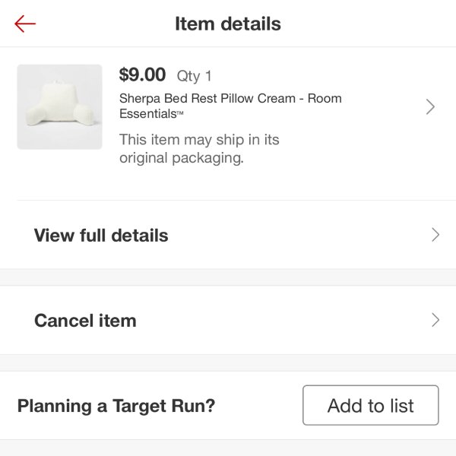Open the Sherpa Bed Rest Pillow Cream title link
The width and height of the screenshot is (456, 456).
coord(230,106)
